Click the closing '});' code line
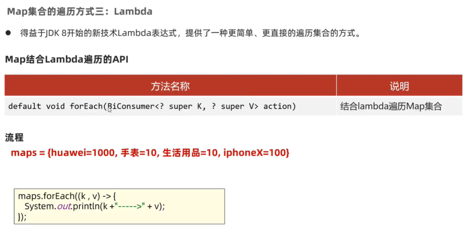Screen dimensions: 470x233 (x=23, y=217)
